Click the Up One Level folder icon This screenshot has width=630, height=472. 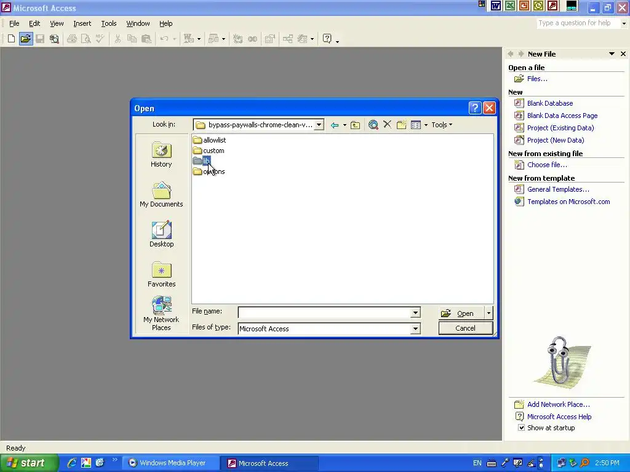355,125
